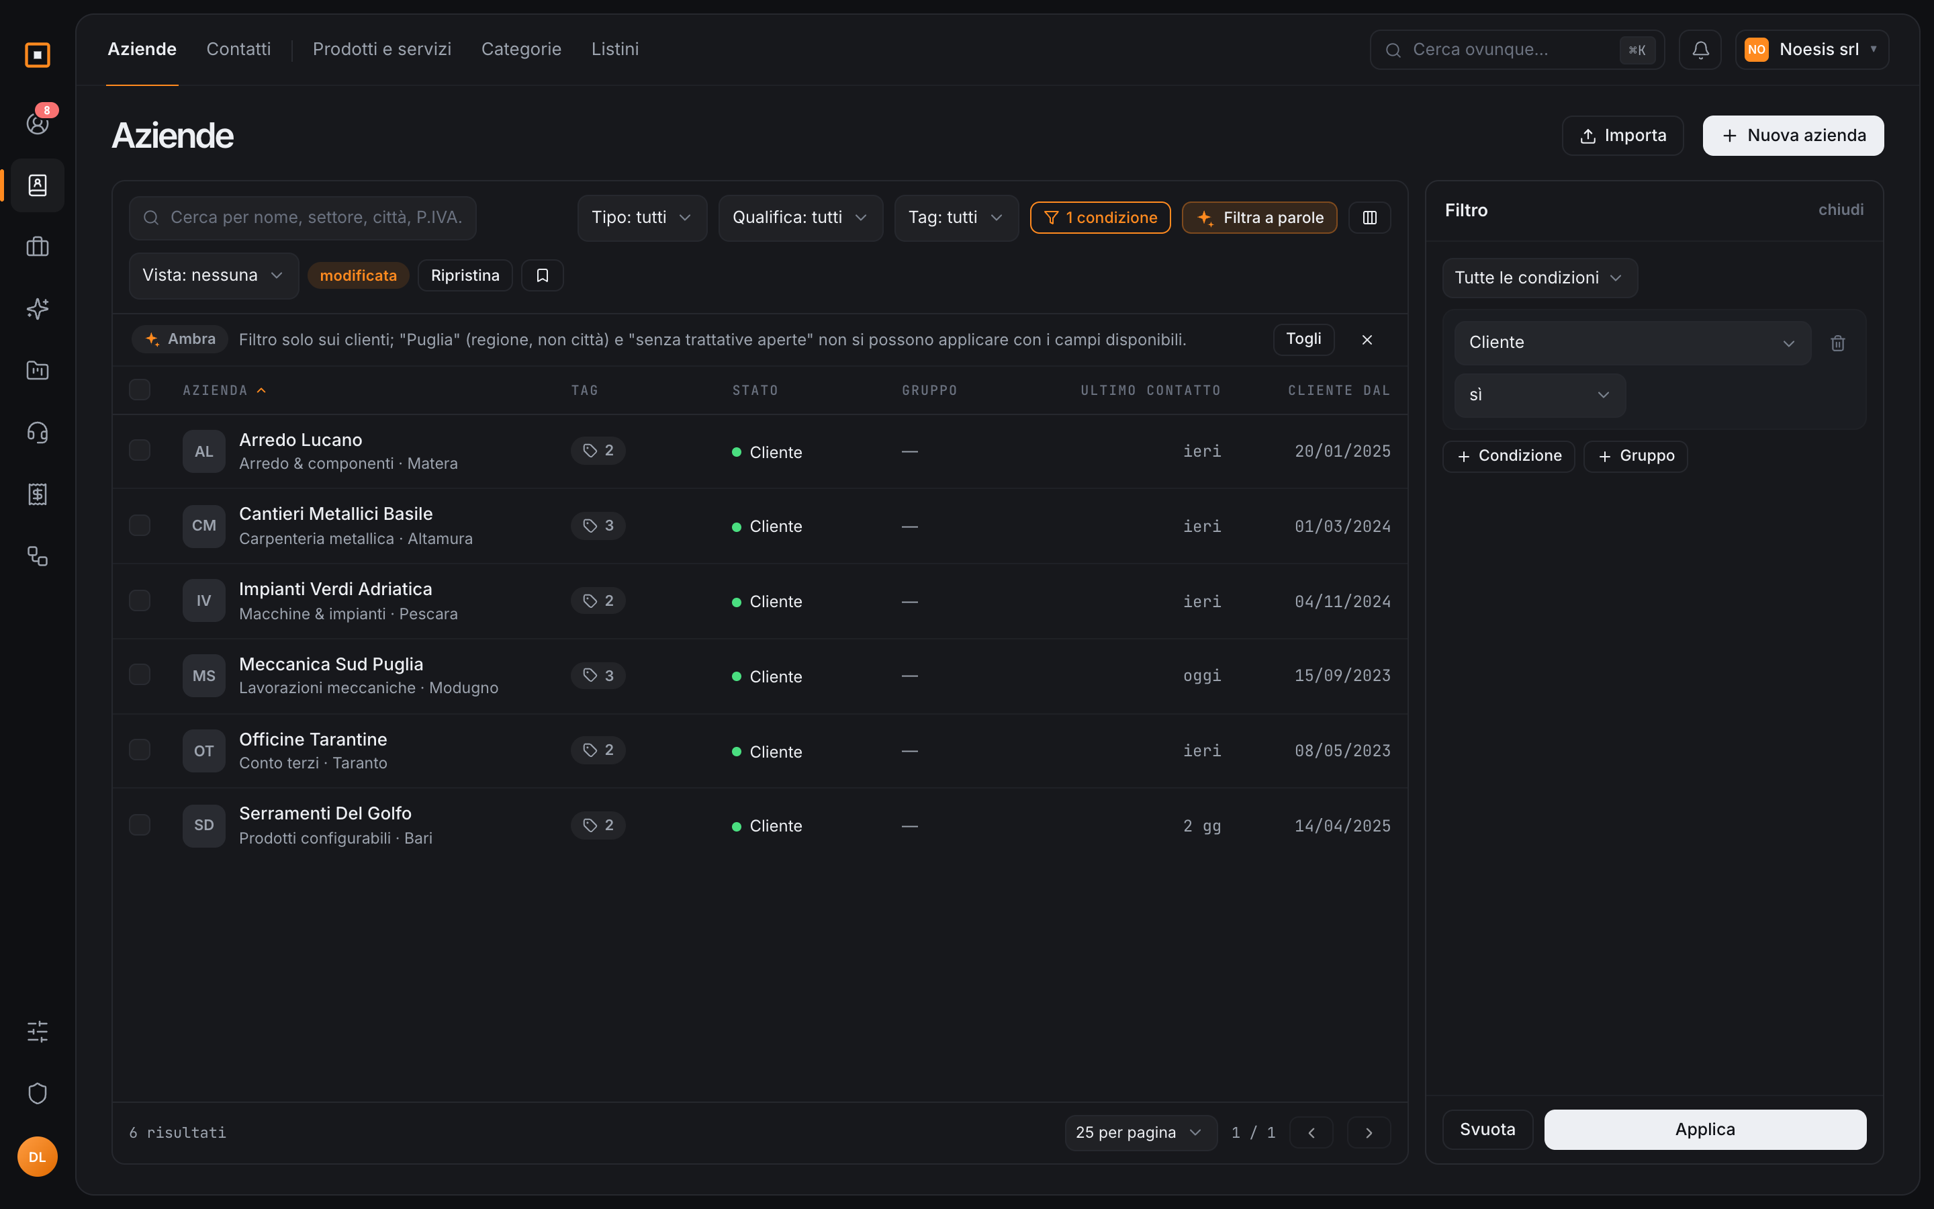
Task: Open the workflow nodes sidebar icon
Action: pos(38,557)
